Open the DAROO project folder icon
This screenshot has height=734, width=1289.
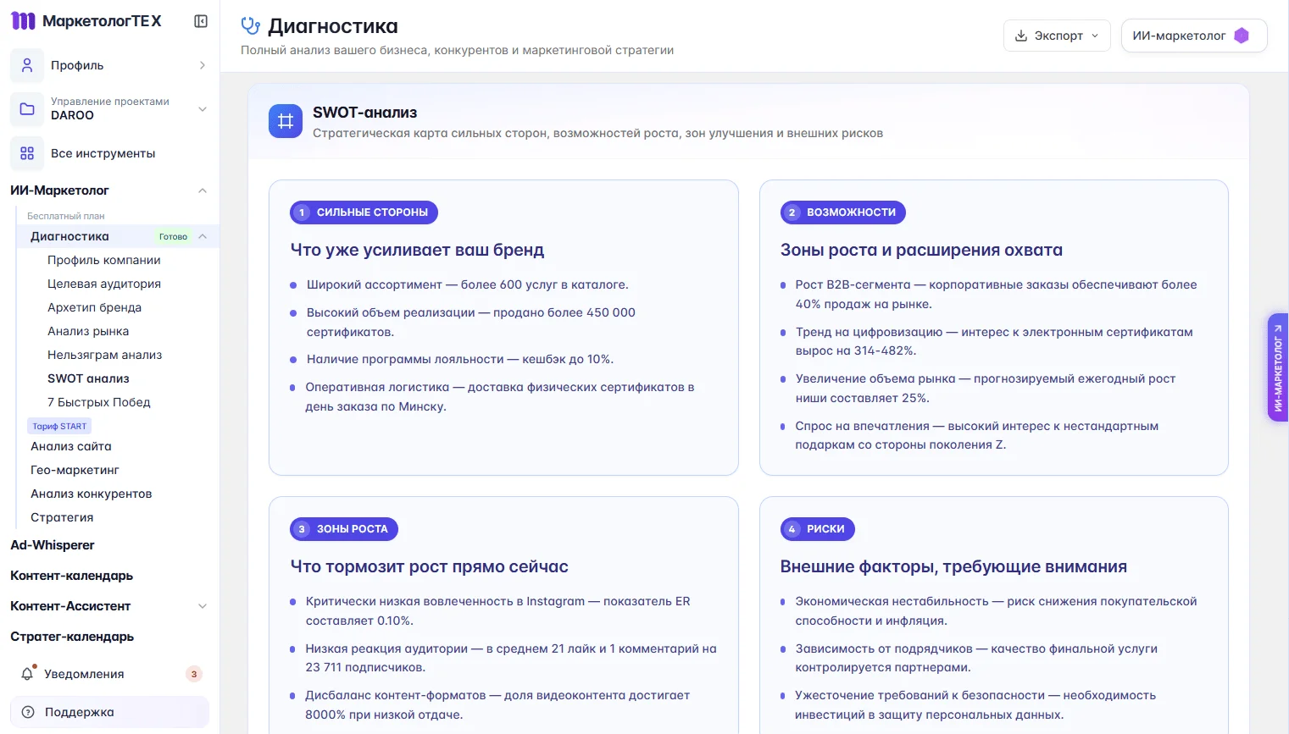point(26,109)
